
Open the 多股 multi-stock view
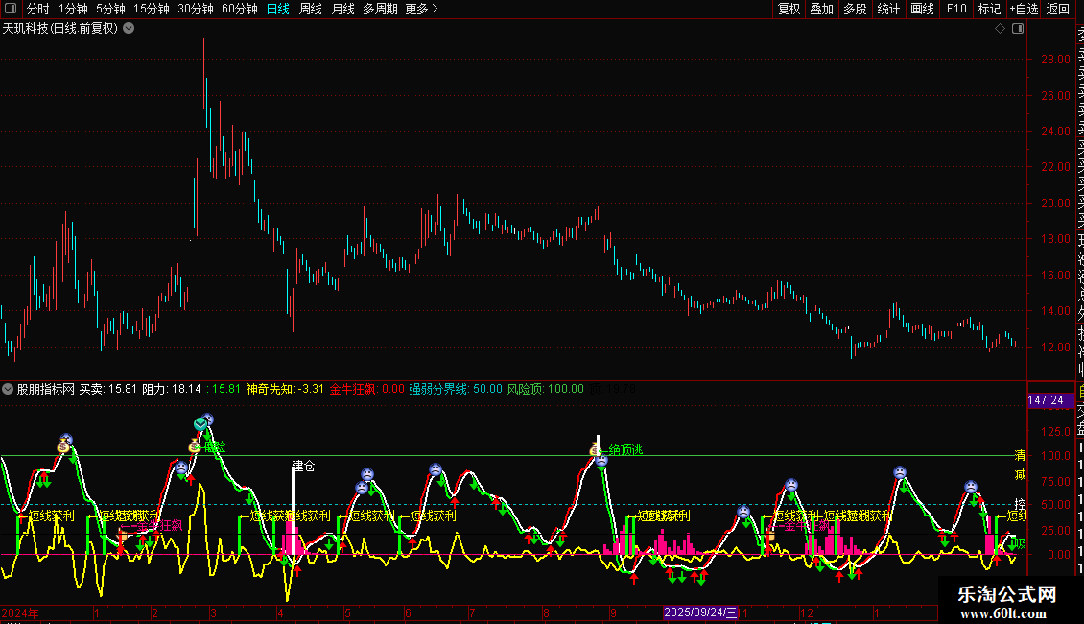[855, 9]
